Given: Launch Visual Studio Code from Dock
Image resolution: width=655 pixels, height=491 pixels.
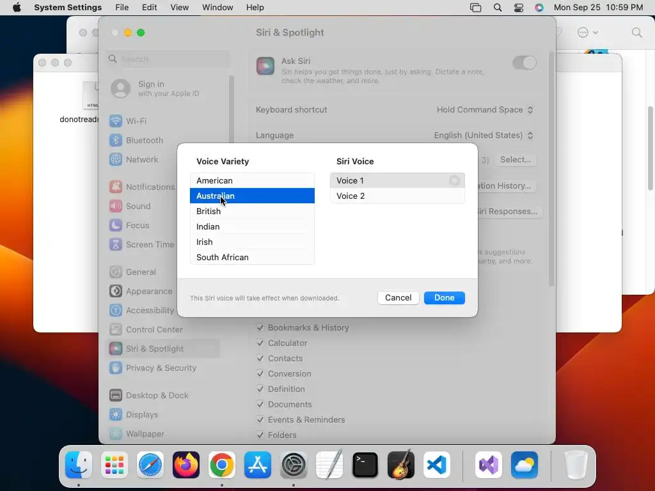Looking at the screenshot, I should [x=437, y=465].
